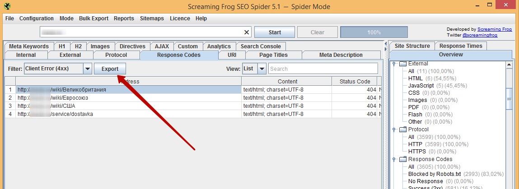The width and height of the screenshot is (519, 189).
Task: Select PDF (0) under External
Action: coord(428,107)
